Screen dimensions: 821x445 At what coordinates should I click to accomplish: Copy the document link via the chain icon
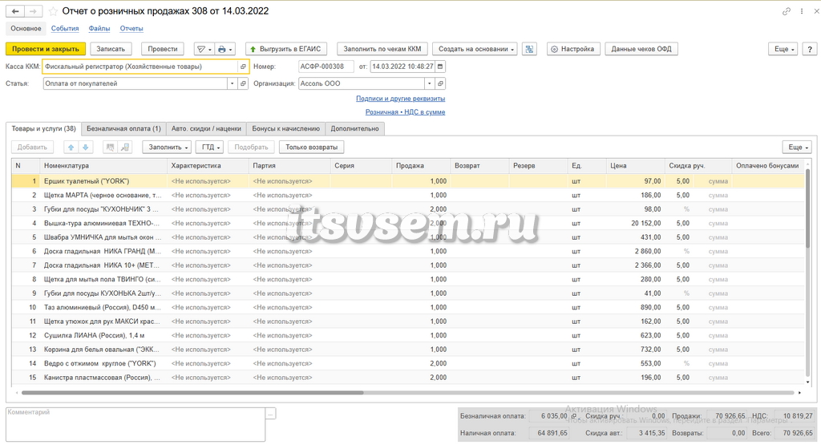[x=786, y=11]
